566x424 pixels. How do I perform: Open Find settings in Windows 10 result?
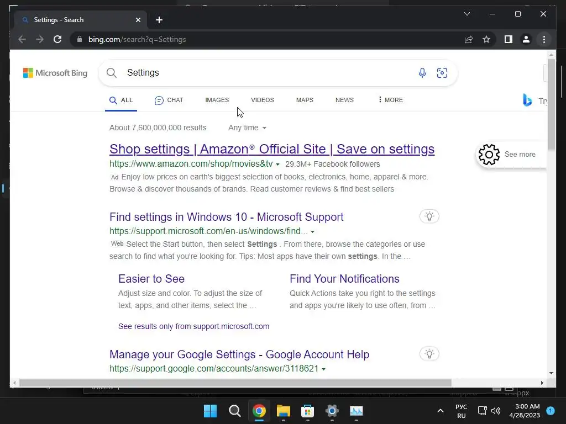pyautogui.click(x=226, y=216)
